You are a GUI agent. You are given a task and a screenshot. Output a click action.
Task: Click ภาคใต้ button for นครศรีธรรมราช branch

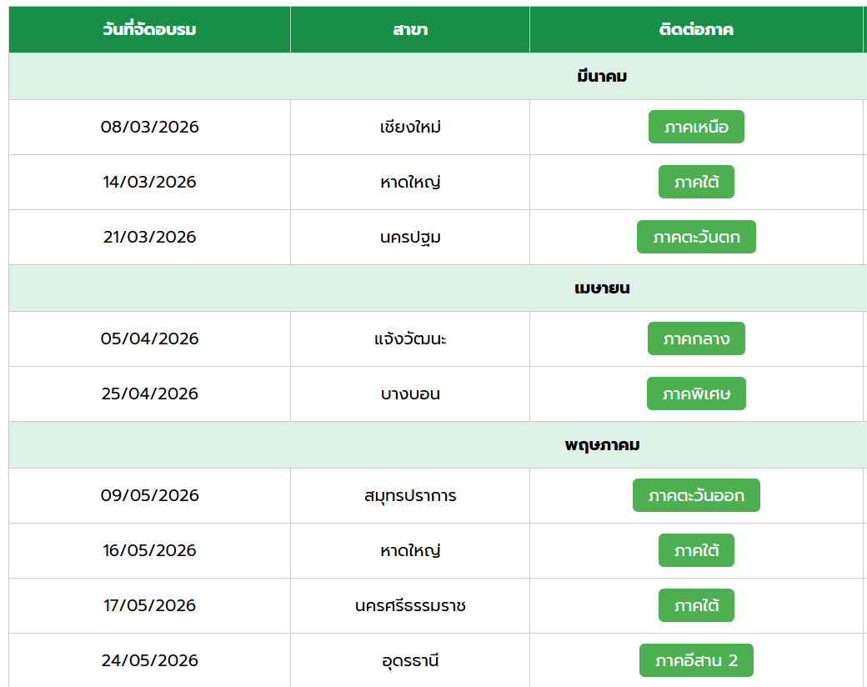[x=696, y=606]
